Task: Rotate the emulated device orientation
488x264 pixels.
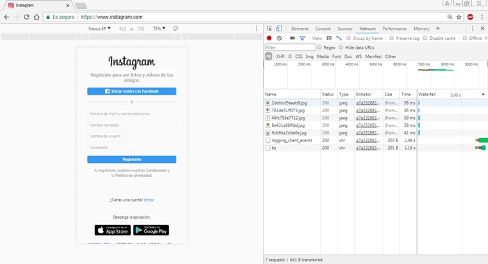Action: click(x=176, y=29)
